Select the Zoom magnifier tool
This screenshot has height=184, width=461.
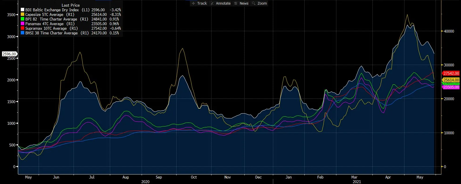coord(259,3)
